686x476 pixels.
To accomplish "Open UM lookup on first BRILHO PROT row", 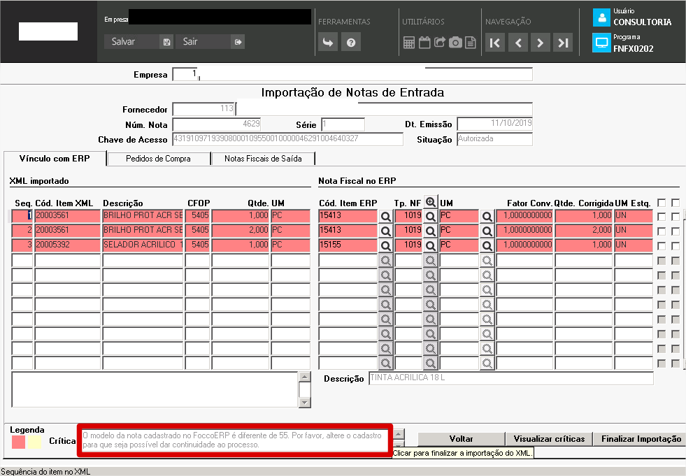I will point(487,217).
